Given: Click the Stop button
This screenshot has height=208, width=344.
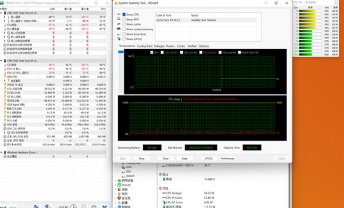Looking at the screenshot, I should pyautogui.click(x=142, y=159).
